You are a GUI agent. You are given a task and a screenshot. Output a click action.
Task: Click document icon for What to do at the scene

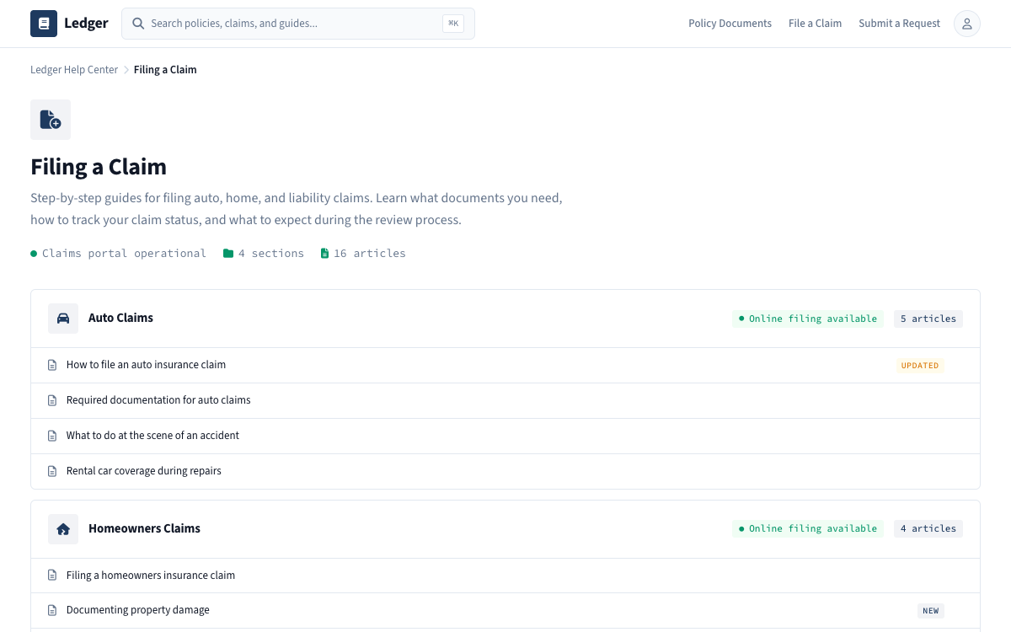[52, 436]
